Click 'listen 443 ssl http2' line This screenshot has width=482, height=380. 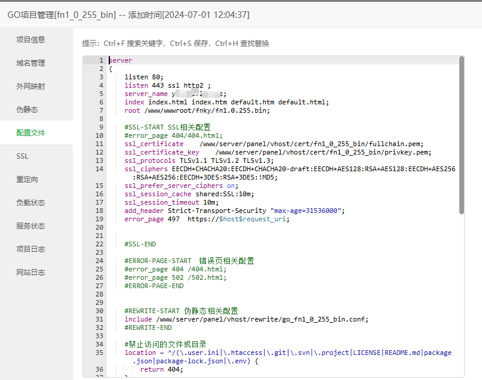click(167, 85)
